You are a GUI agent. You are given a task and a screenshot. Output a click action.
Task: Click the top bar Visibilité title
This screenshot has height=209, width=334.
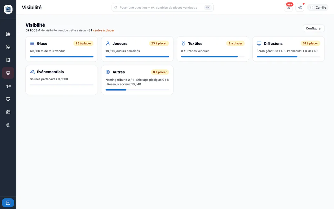(32, 7)
